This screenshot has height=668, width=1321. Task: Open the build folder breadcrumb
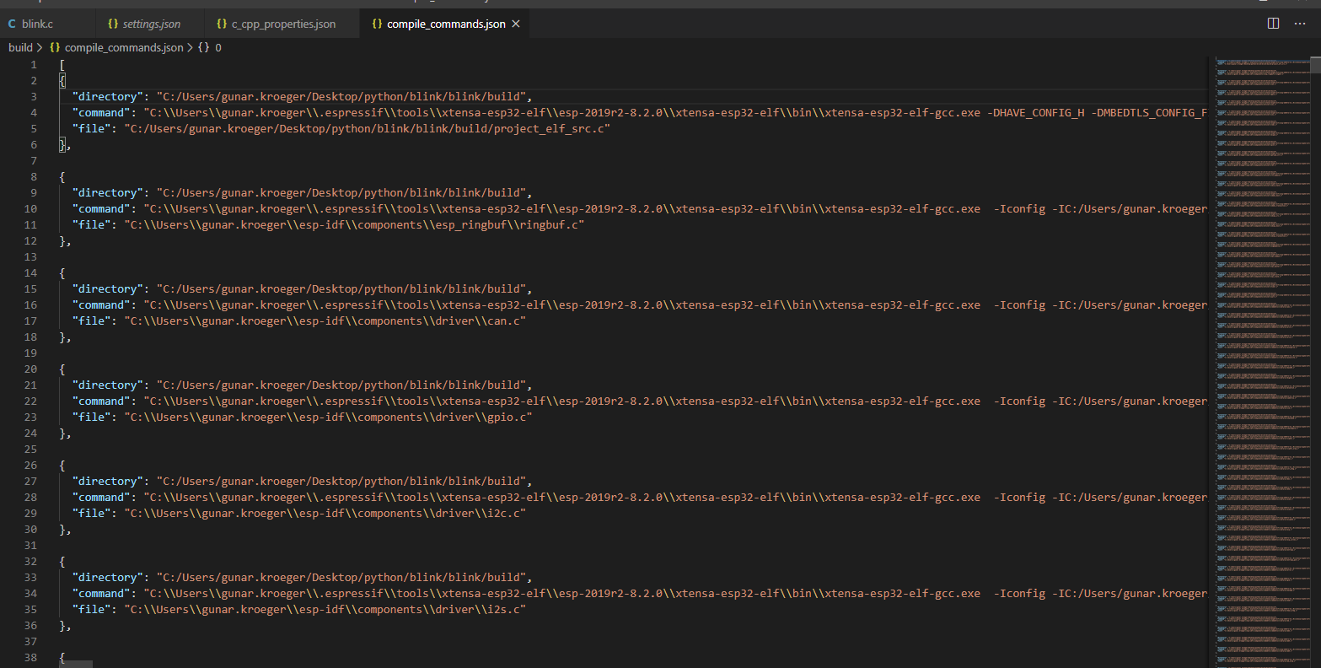pyautogui.click(x=20, y=47)
